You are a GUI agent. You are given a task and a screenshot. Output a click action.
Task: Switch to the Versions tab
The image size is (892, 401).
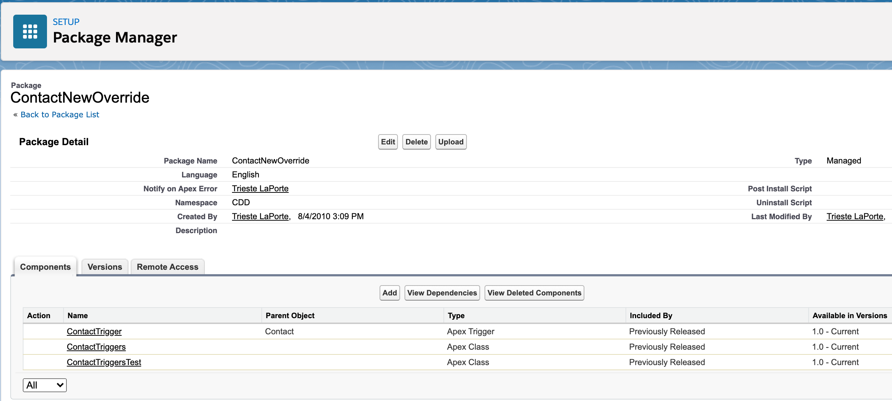(105, 267)
